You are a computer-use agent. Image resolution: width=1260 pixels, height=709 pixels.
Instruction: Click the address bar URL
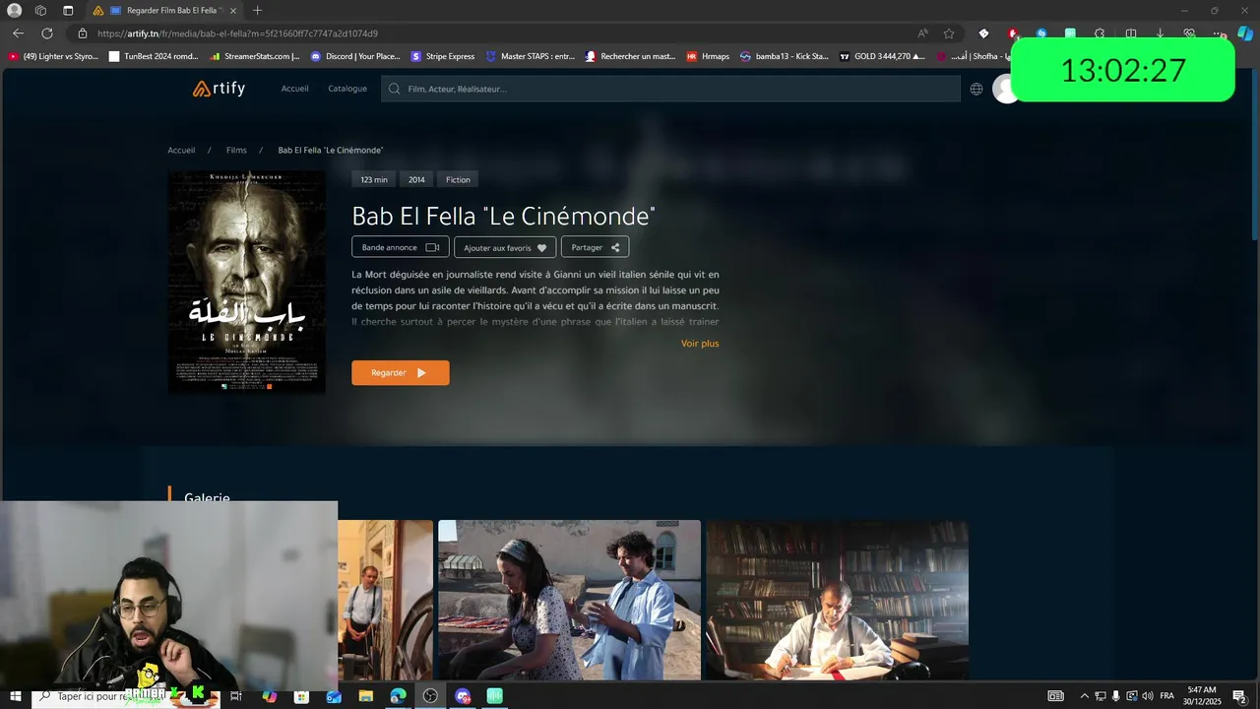point(237,33)
